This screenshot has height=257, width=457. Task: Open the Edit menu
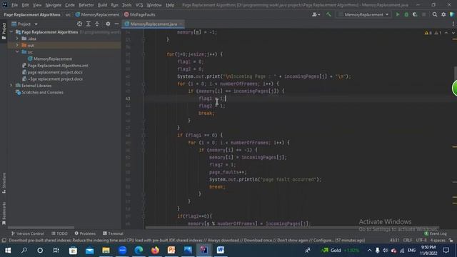click(x=26, y=5)
